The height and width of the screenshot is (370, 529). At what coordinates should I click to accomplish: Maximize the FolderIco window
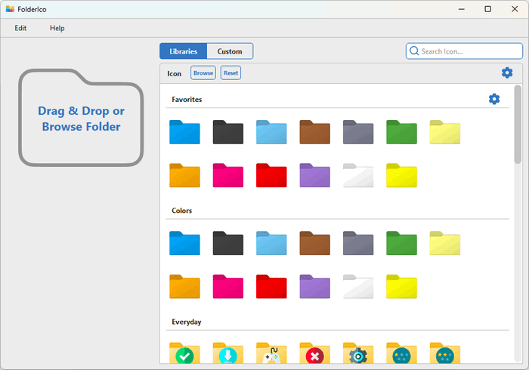[x=488, y=9]
